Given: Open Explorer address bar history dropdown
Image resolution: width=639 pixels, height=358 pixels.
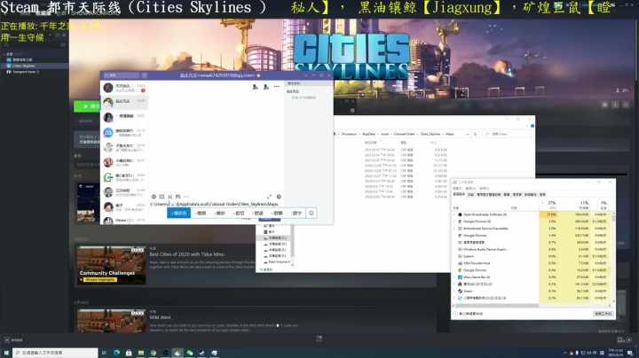Looking at the screenshot, I should coord(468,134).
